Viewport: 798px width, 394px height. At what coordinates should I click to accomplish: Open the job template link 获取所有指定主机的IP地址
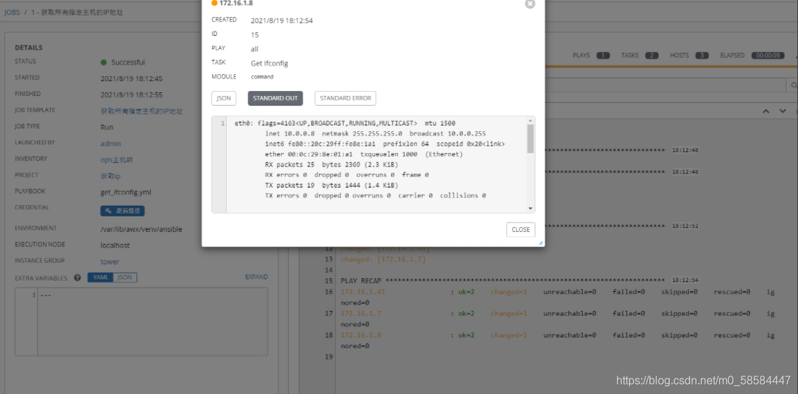click(x=142, y=111)
